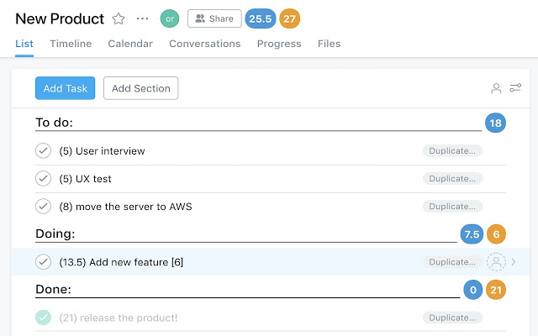Star the New Product project as favorite
This screenshot has height=336, width=538.
[x=119, y=18]
